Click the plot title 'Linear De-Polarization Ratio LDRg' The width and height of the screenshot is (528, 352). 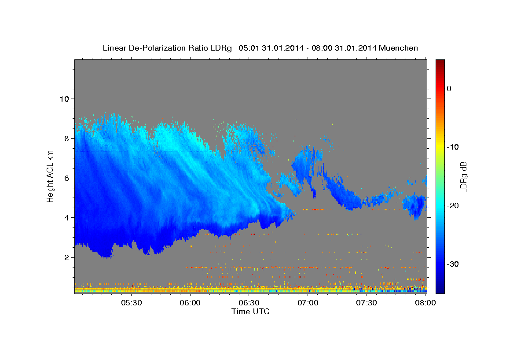[167, 48]
